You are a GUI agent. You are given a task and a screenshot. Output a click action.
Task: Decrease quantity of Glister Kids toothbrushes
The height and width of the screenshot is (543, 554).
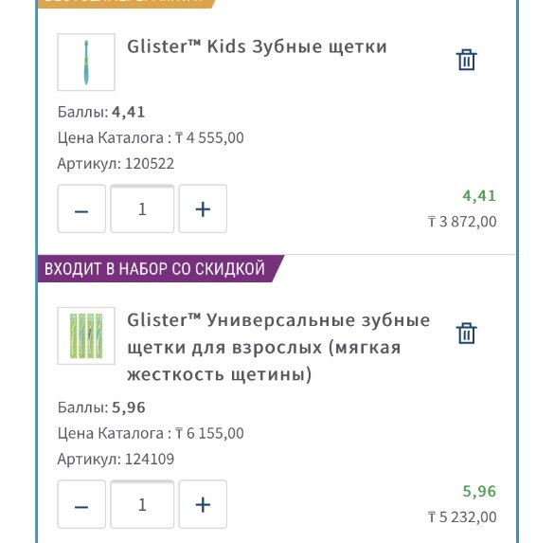[x=81, y=208]
